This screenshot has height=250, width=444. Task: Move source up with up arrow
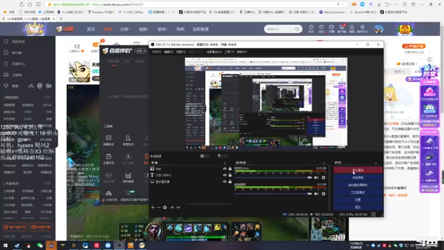(x=172, y=207)
